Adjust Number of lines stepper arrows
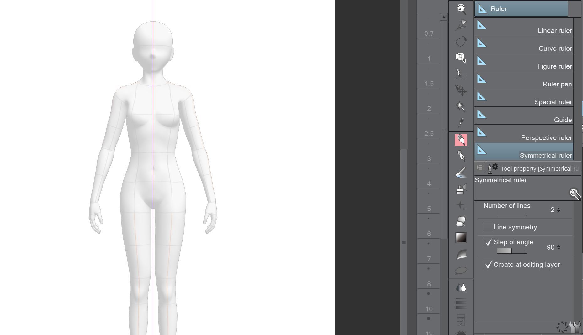This screenshot has height=335, width=583. point(559,210)
